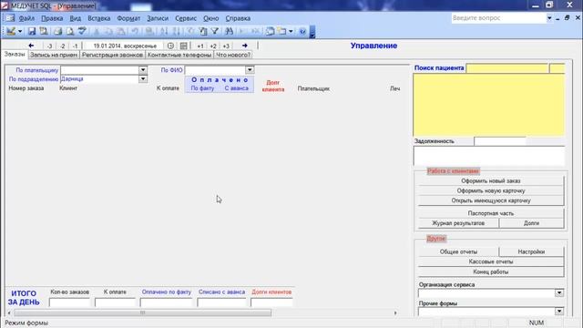Click the design view toolbar icon
Image resolution: width=583 pixels, height=328 pixels.
click(x=10, y=31)
